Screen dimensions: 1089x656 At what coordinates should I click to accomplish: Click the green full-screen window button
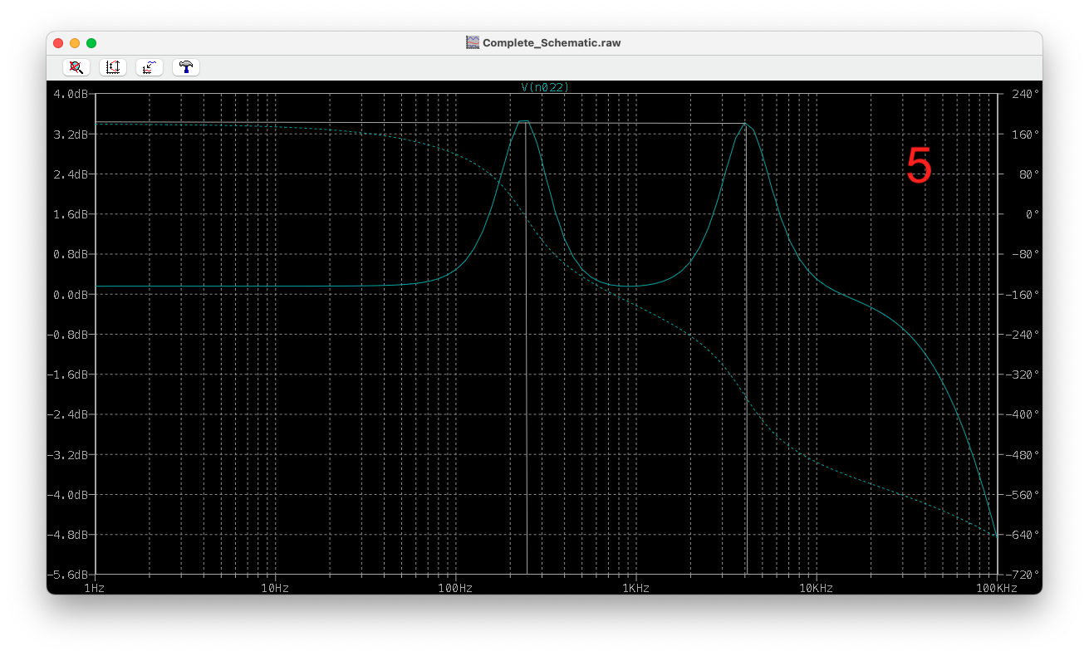coord(91,43)
